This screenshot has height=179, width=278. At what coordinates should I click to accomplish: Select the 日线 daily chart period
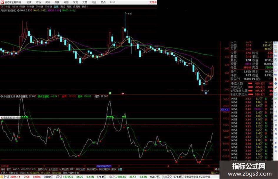click(56, 6)
